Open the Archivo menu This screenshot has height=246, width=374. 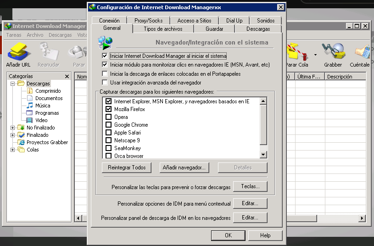click(35, 35)
